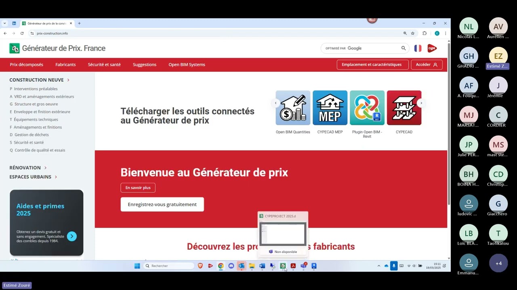
Task: Open Outlook from the taskbar
Action: (x=242, y=266)
